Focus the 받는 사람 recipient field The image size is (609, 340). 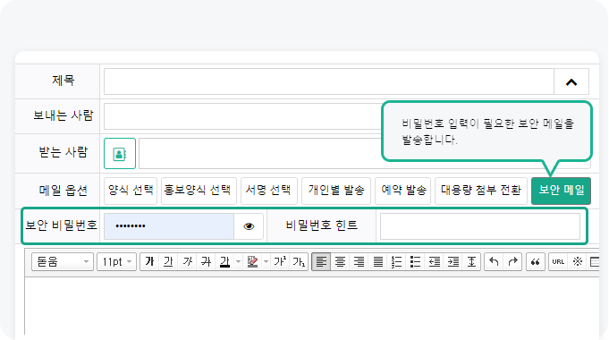pos(260,154)
